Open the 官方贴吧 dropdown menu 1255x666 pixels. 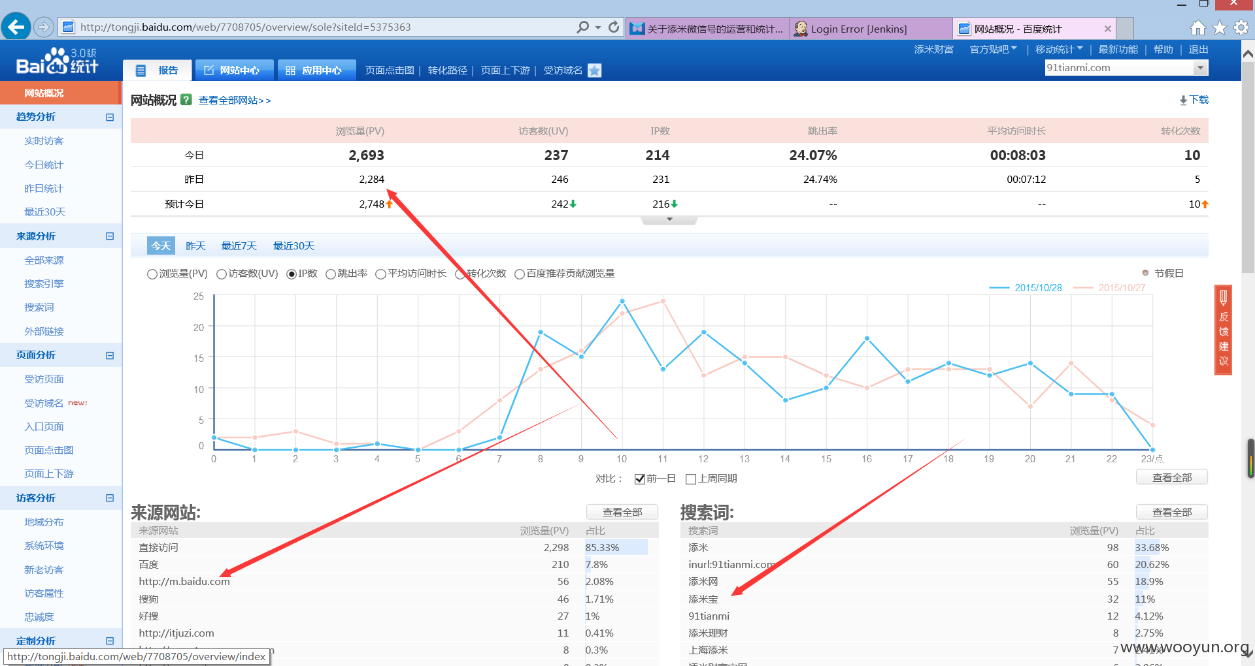[x=994, y=50]
